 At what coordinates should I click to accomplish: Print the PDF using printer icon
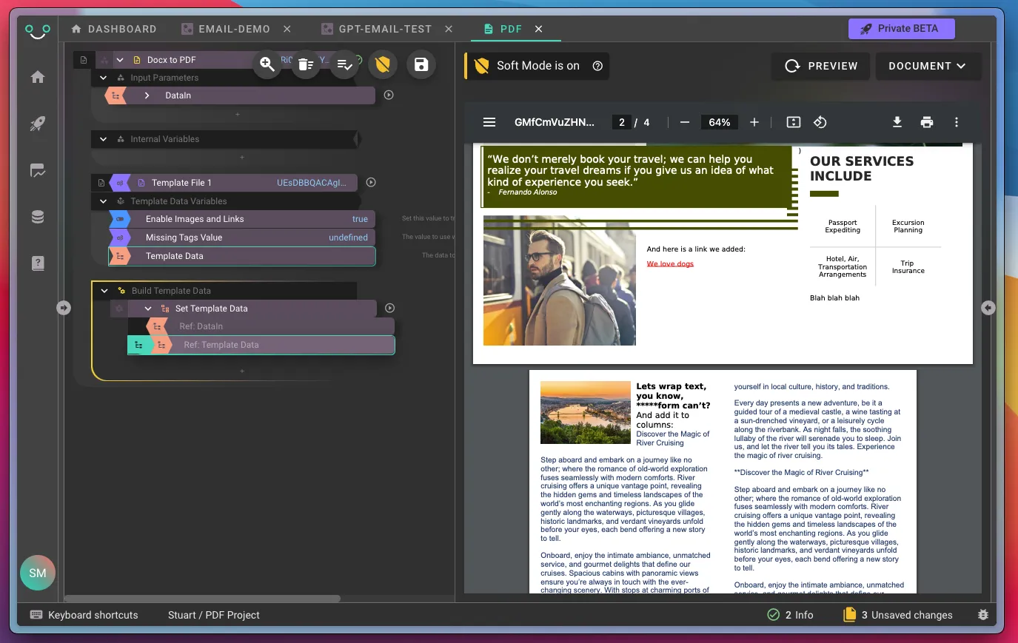tap(926, 122)
